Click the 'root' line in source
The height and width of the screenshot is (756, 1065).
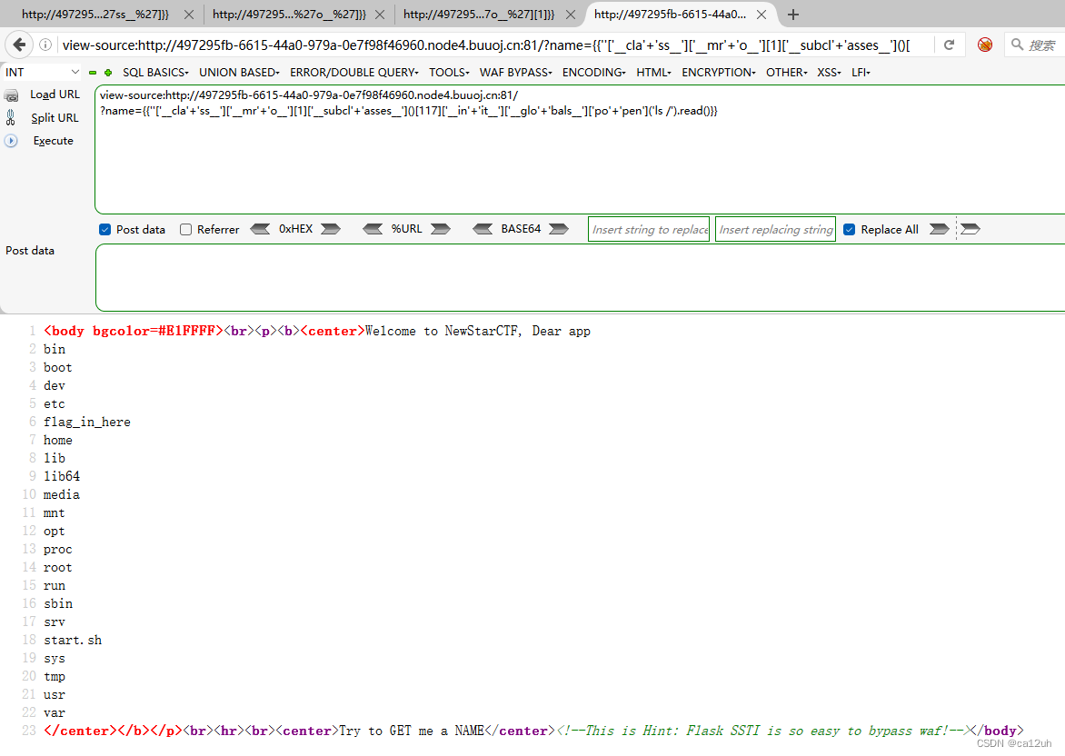click(x=58, y=567)
